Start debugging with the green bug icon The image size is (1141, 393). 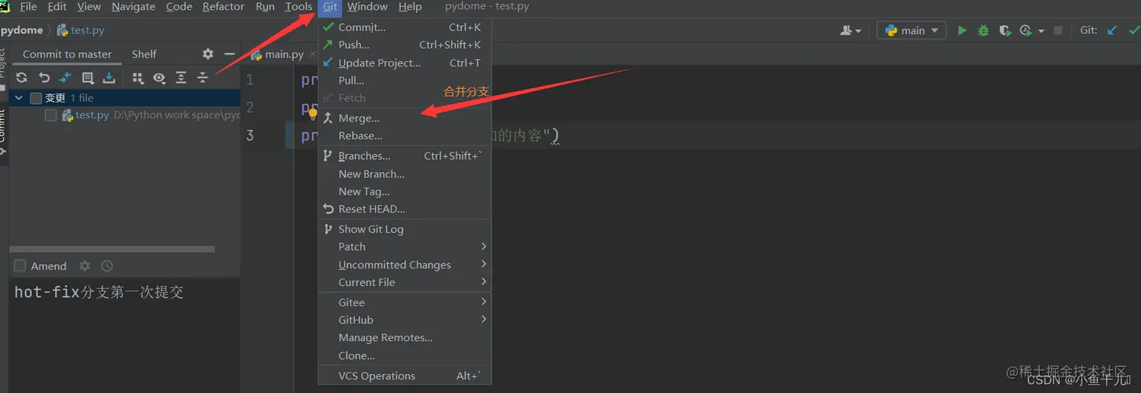tap(983, 31)
